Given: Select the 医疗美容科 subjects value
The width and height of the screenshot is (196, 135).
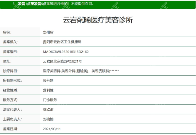Looking at the screenshot, I should 81,71.
